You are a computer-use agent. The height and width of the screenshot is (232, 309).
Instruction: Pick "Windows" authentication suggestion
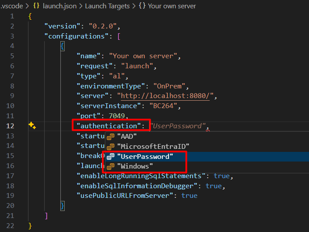pyautogui.click(x=135, y=166)
